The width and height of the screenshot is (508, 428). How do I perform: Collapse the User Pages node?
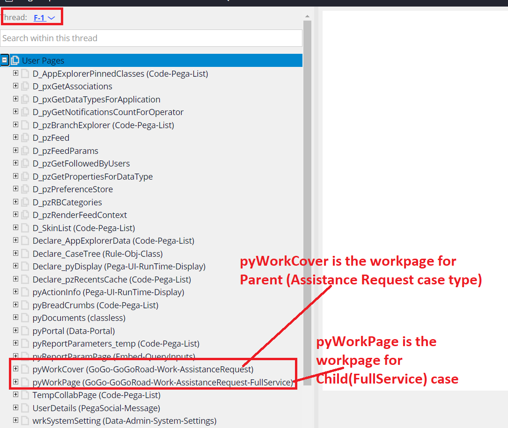pos(6,60)
